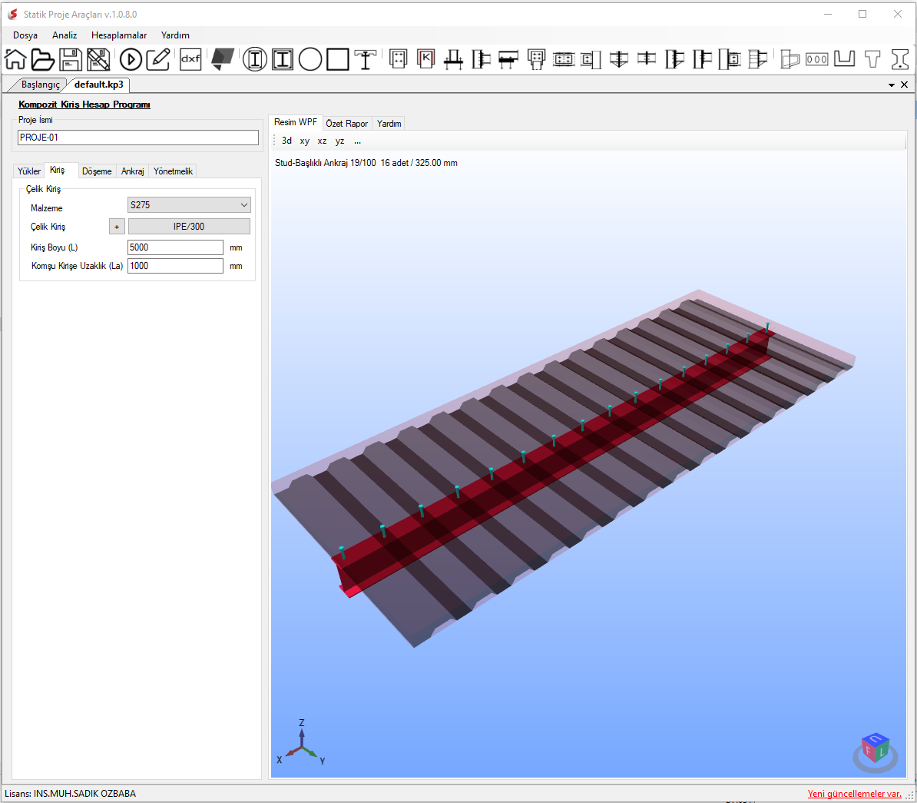
Task: Open file with folder icon
Action: [x=43, y=59]
